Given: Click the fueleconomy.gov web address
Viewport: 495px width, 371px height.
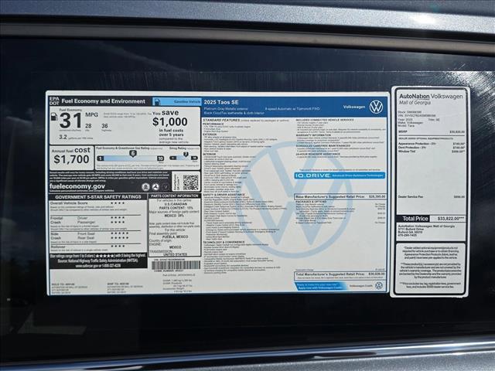Looking at the screenshot, I should click(77, 186).
